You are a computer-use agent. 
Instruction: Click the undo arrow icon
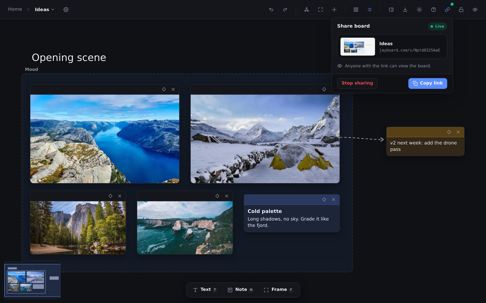[x=271, y=10]
